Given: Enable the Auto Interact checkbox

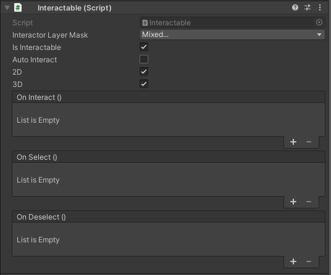Looking at the screenshot, I should coord(144,59).
